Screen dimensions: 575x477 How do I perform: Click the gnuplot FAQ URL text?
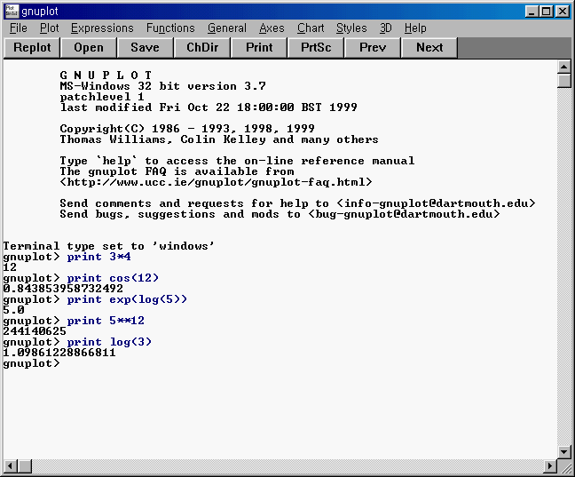216,182
